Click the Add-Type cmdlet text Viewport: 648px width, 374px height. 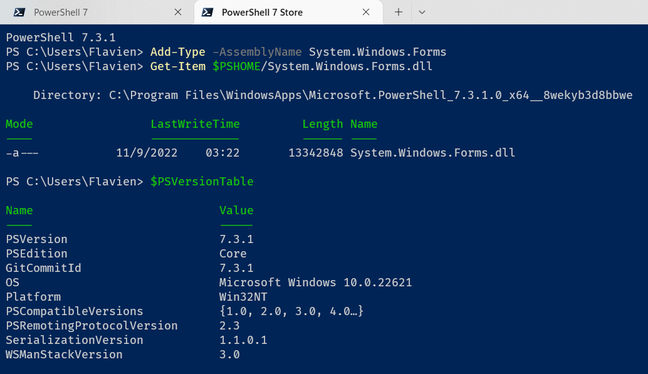tap(177, 52)
